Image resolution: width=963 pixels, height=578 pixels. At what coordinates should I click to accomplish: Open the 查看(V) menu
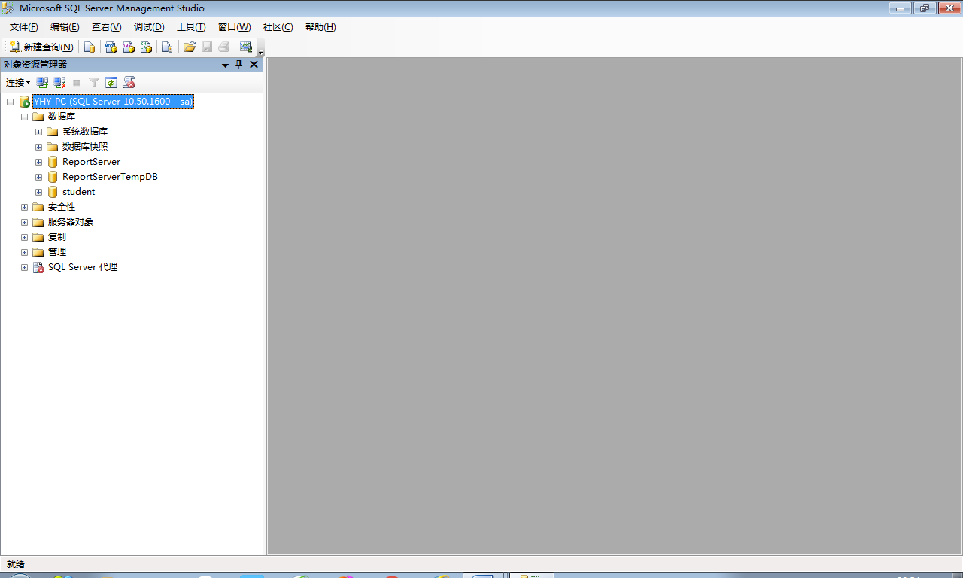click(106, 27)
